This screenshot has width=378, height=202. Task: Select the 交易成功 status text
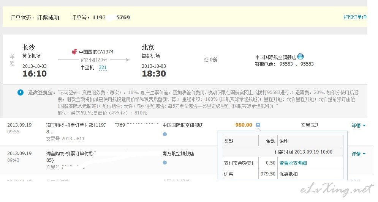pyautogui.click(x=310, y=125)
